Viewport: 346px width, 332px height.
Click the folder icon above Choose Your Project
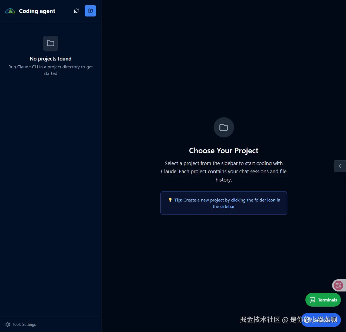224,127
